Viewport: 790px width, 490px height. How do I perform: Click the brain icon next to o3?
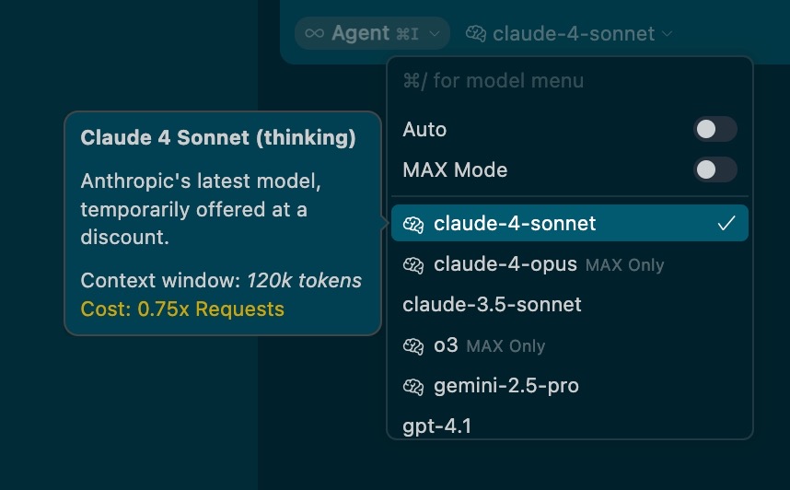coord(413,346)
